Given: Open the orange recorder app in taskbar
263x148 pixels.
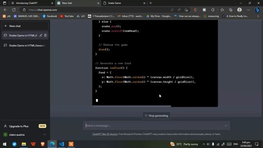Looking at the screenshot, I should (71, 144).
